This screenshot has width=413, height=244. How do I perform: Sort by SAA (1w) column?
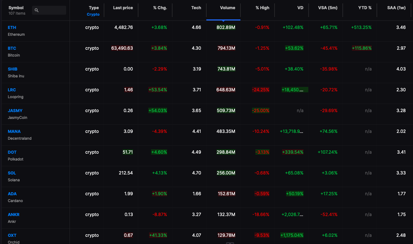[x=397, y=8]
